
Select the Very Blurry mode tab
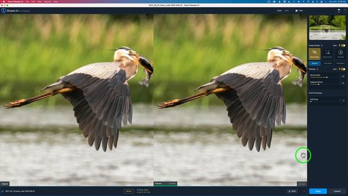(340, 63)
